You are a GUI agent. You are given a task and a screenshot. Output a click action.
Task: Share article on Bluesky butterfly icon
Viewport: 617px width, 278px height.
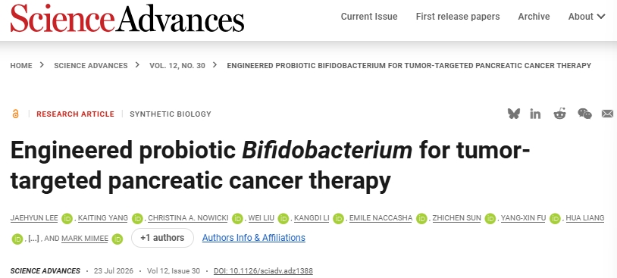(x=513, y=114)
